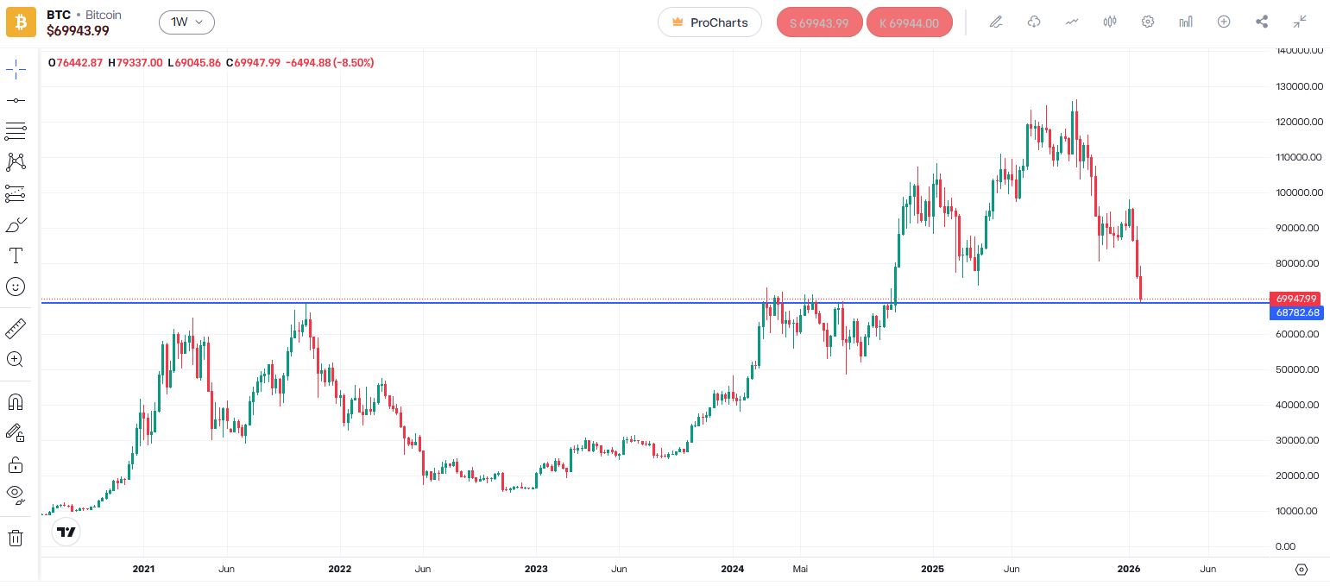This screenshot has height=586, width=1330.
Task: Click the blue 68782.68 price line label
Action: (x=1297, y=312)
